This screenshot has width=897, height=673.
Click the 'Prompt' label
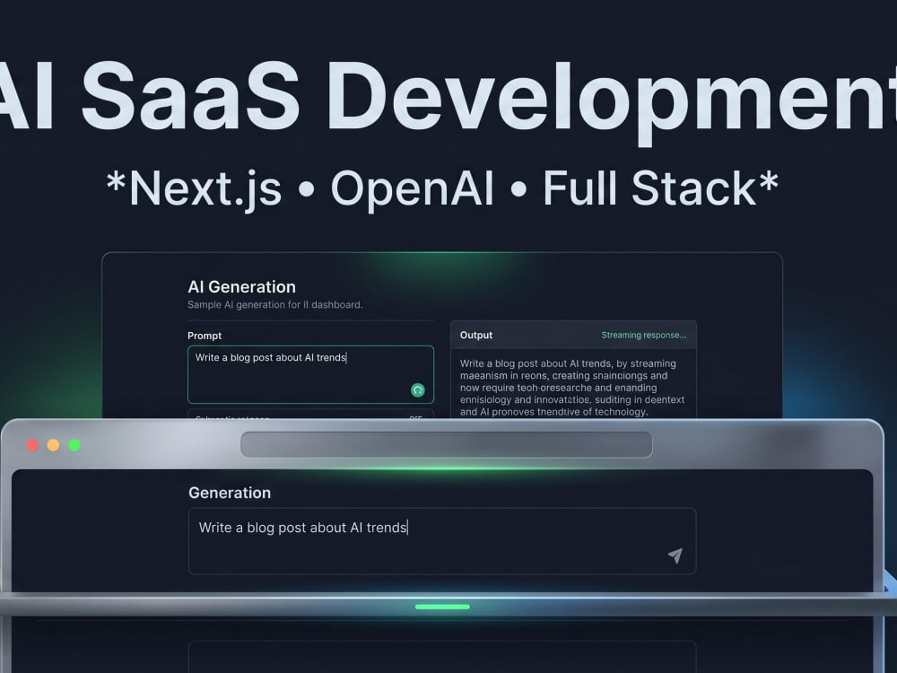click(x=205, y=336)
